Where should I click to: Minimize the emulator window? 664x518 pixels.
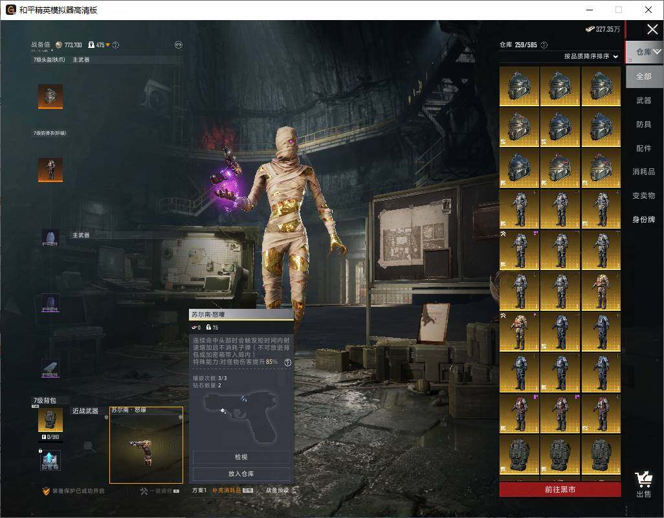point(590,10)
